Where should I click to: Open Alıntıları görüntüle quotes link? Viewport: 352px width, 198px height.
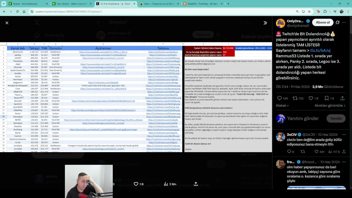coord(330,106)
